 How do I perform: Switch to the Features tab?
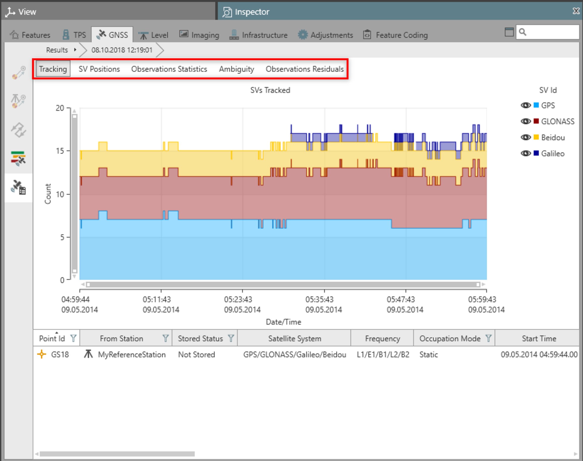coord(30,35)
